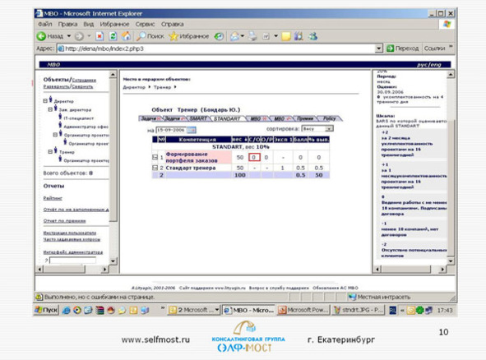Go to the Home page icon

click(x=126, y=36)
